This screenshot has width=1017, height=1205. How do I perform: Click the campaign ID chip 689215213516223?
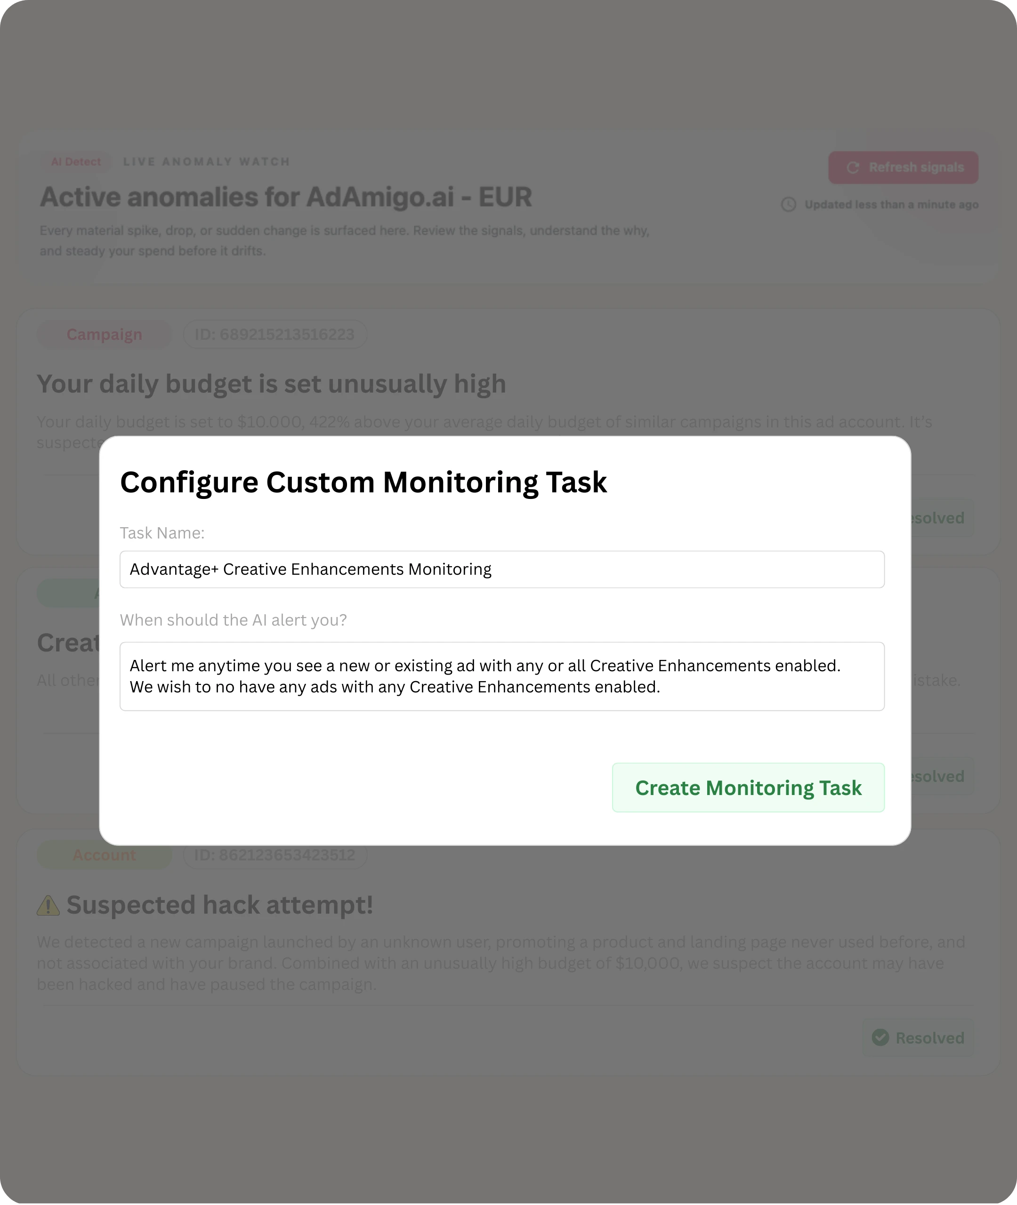pyautogui.click(x=275, y=334)
